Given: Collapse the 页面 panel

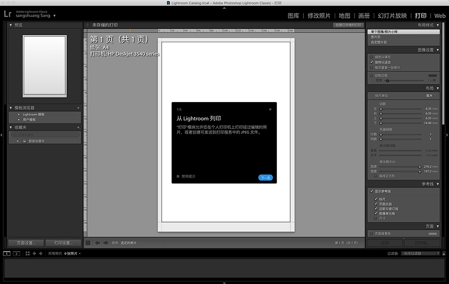Looking at the screenshot, I should click(x=438, y=226).
